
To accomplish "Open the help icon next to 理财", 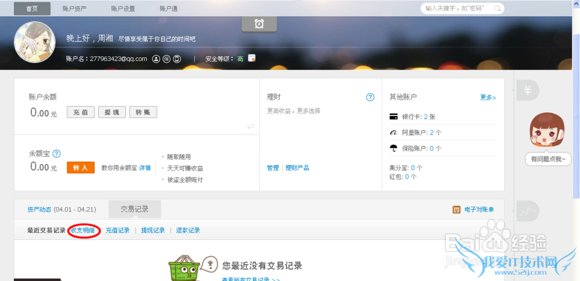I will pos(370,97).
